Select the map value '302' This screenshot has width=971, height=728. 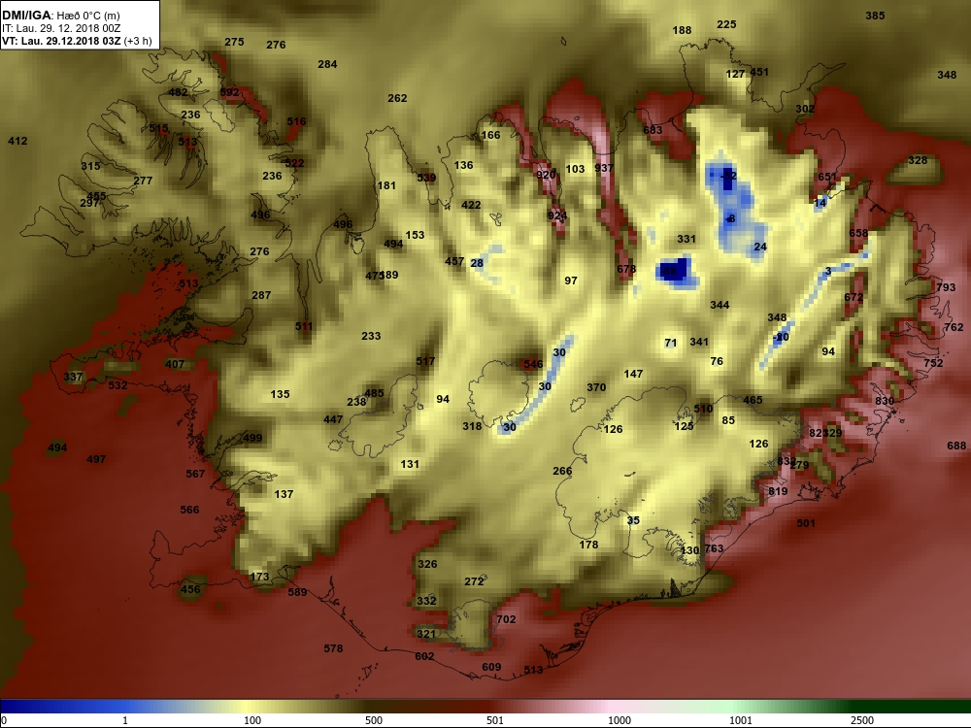pyautogui.click(x=805, y=109)
